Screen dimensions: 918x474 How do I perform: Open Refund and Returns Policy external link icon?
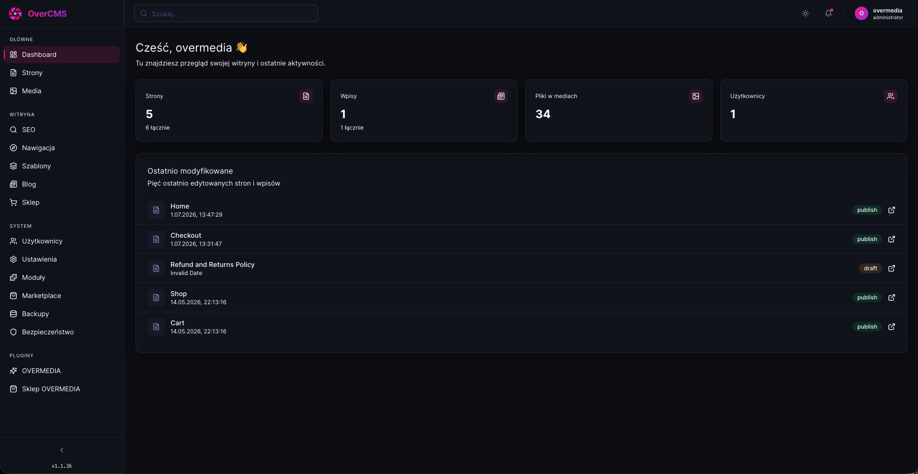[892, 268]
